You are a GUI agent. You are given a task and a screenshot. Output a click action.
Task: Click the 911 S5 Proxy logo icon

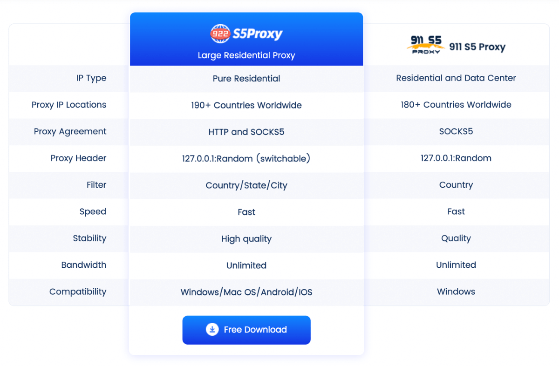[x=426, y=46]
